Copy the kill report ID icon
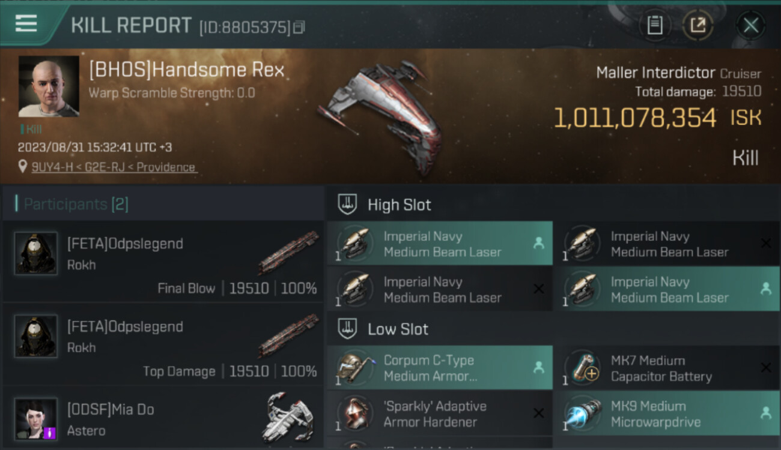Image resolution: width=781 pixels, height=450 pixels. (299, 27)
